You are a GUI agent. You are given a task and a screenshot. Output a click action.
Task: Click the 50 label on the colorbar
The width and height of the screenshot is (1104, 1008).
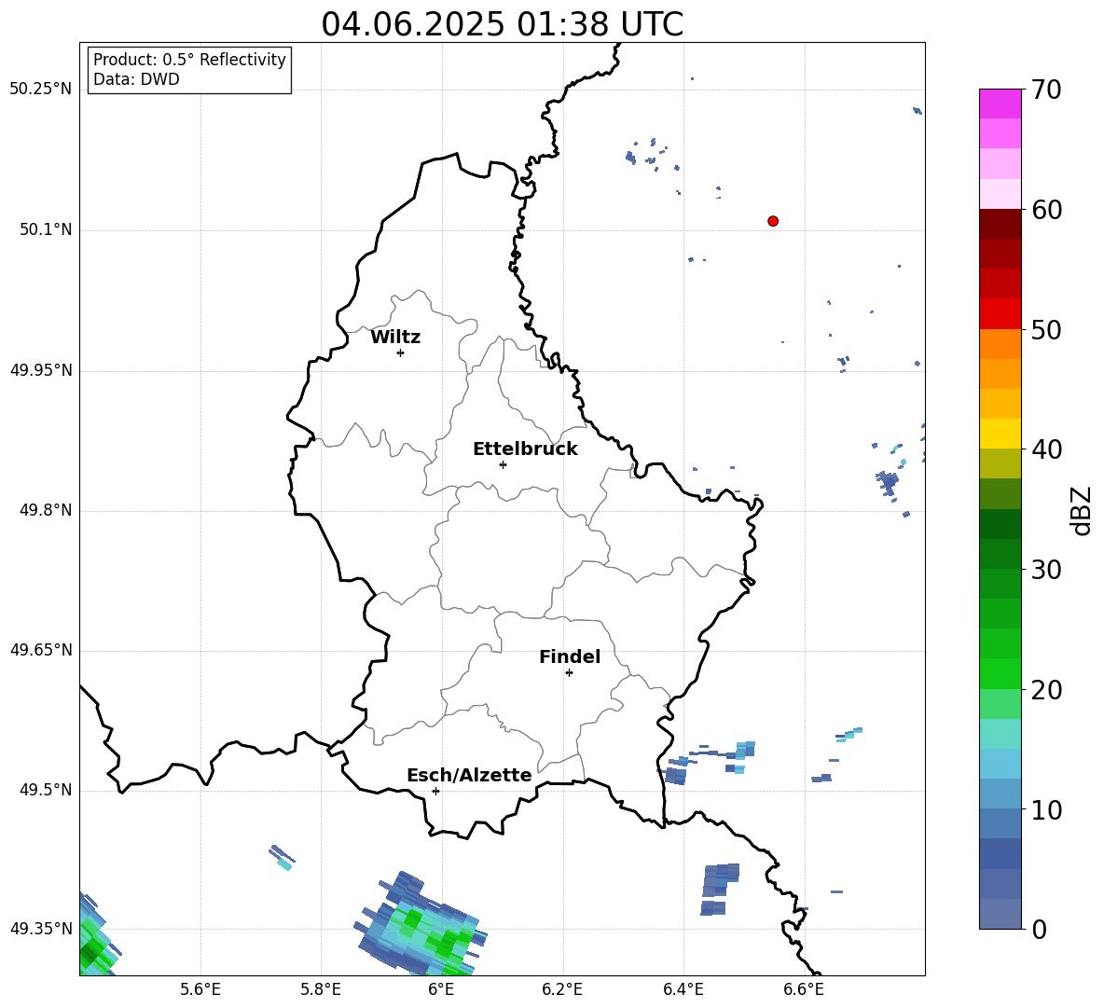click(1046, 329)
